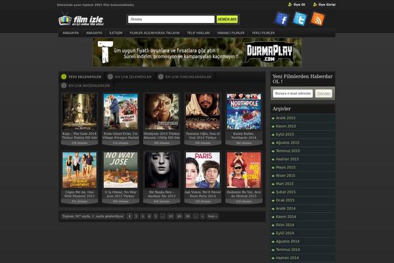Click the » next page arrow
This screenshot has width=394, height=263.
click(x=202, y=216)
